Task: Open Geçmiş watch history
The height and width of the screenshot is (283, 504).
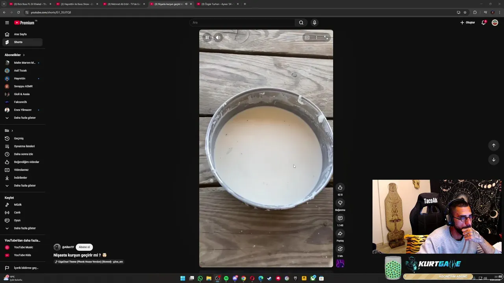Action: point(22,138)
